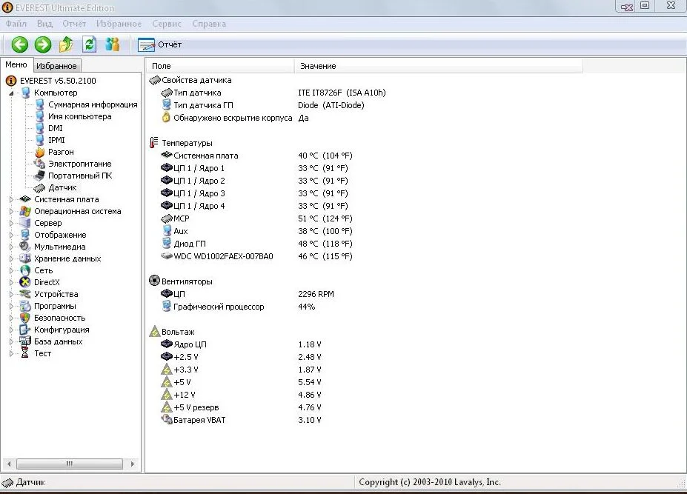Select Имя компьютера in the tree
The width and height of the screenshot is (687, 494).
click(x=80, y=116)
